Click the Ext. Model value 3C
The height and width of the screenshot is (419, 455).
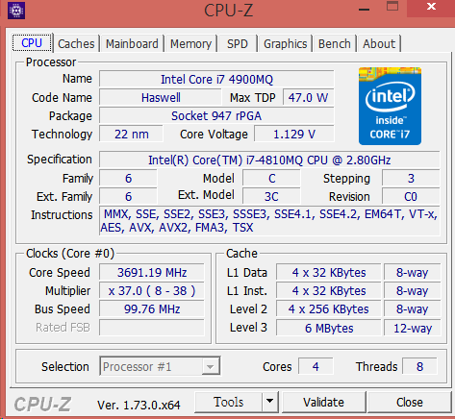(271, 196)
